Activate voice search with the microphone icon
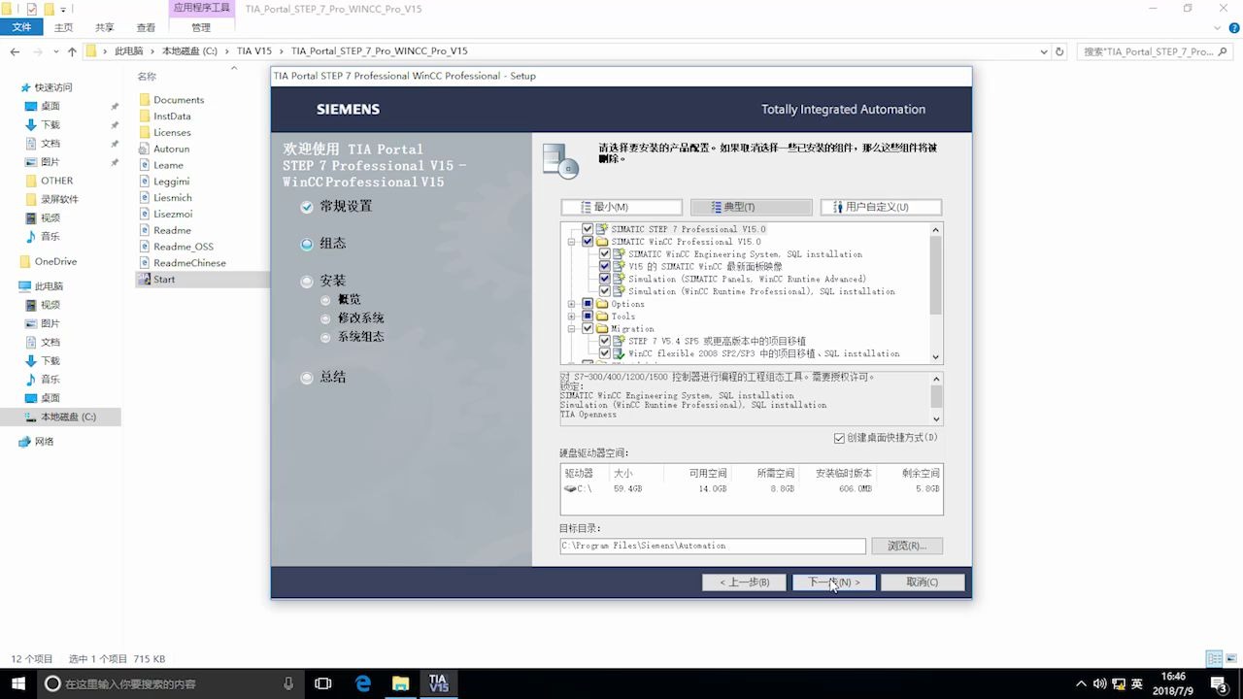The width and height of the screenshot is (1243, 699). point(287,682)
